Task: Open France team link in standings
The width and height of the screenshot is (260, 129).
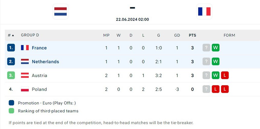Action: (x=39, y=48)
